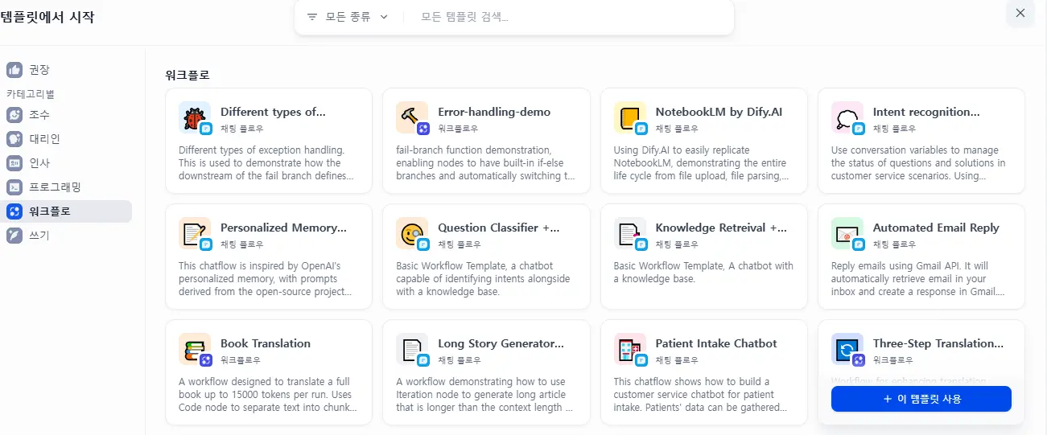Viewport: 1047px width, 435px height.
Task: Open the Error-handling-demo template title
Action: click(x=494, y=112)
